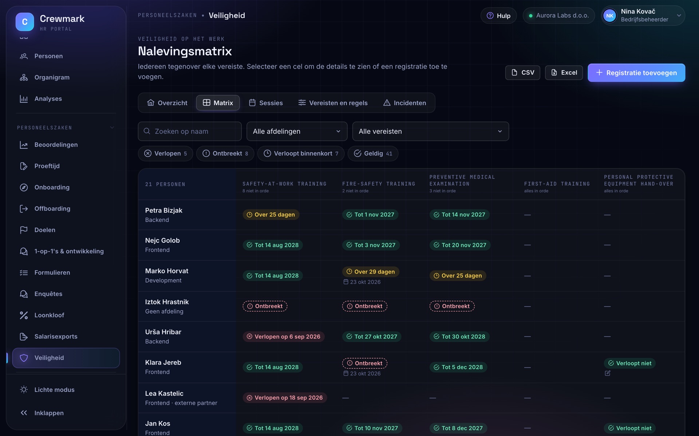This screenshot has width=699, height=436.
Task: Export matrix to Excel
Action: tap(564, 73)
